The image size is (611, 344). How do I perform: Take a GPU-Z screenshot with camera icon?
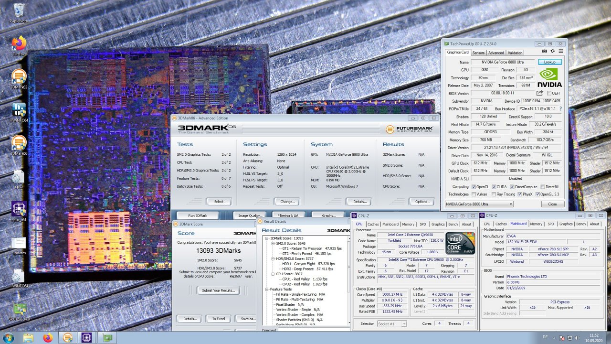pyautogui.click(x=544, y=51)
